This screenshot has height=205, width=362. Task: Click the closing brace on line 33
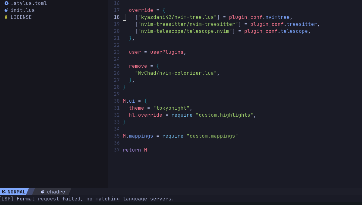click(124, 122)
